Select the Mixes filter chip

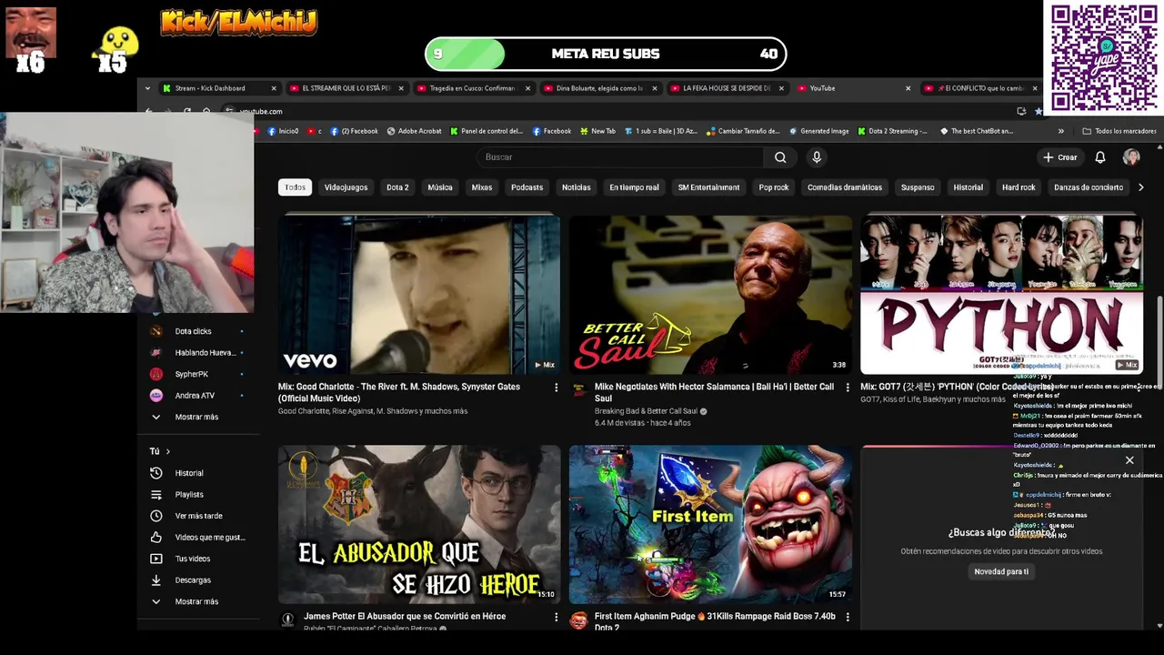[x=482, y=187]
